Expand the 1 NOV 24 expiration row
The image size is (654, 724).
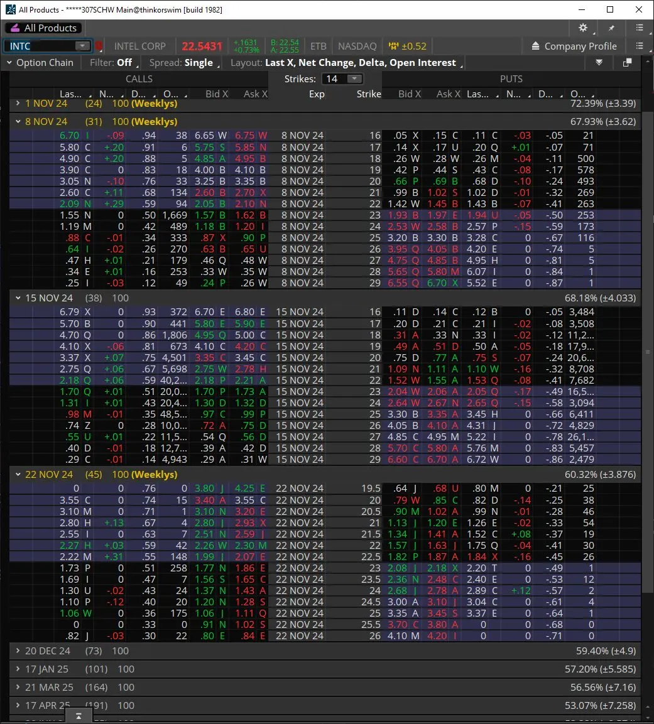coord(18,103)
